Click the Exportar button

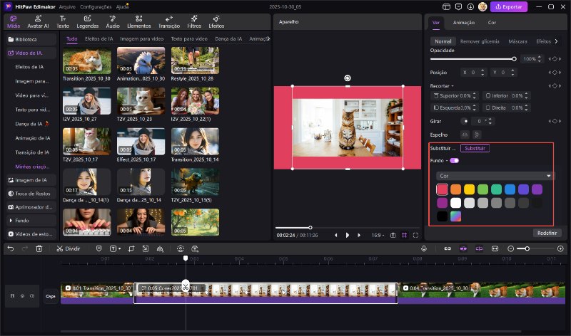(x=509, y=6)
